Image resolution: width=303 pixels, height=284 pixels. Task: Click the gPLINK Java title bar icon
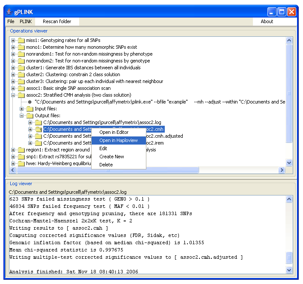click(x=9, y=12)
